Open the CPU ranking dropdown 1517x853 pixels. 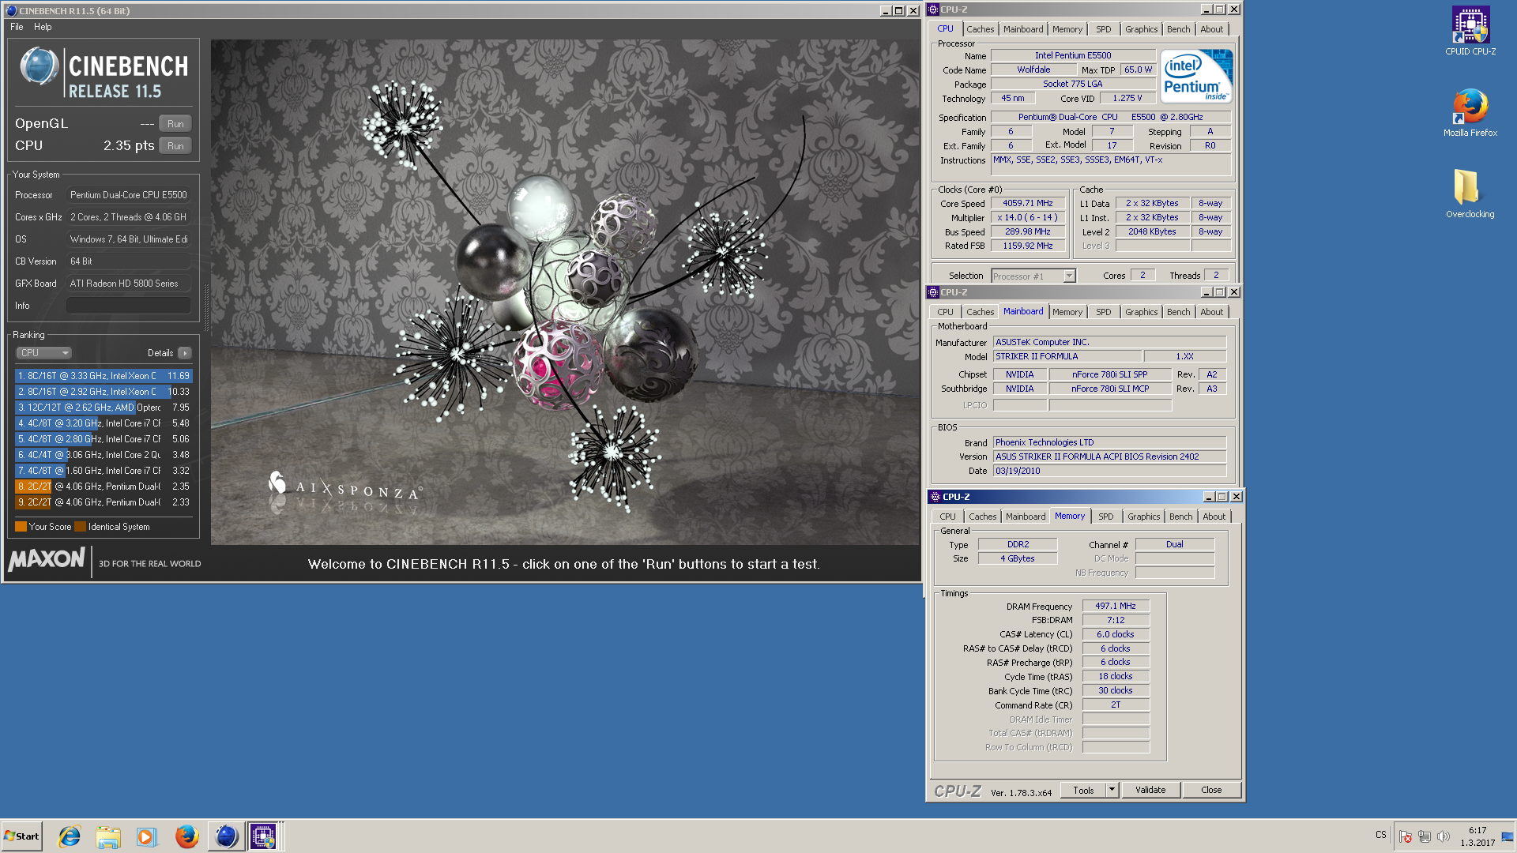(44, 353)
